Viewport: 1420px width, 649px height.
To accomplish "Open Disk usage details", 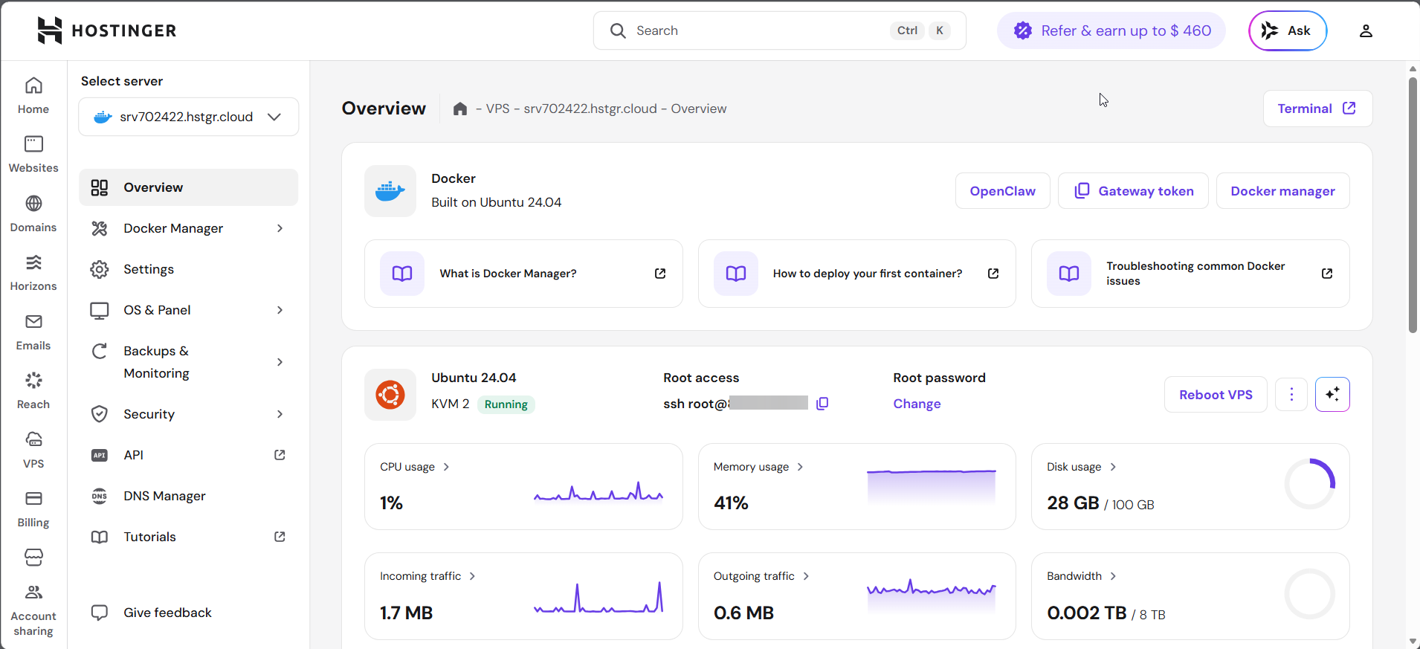I will click(1082, 467).
